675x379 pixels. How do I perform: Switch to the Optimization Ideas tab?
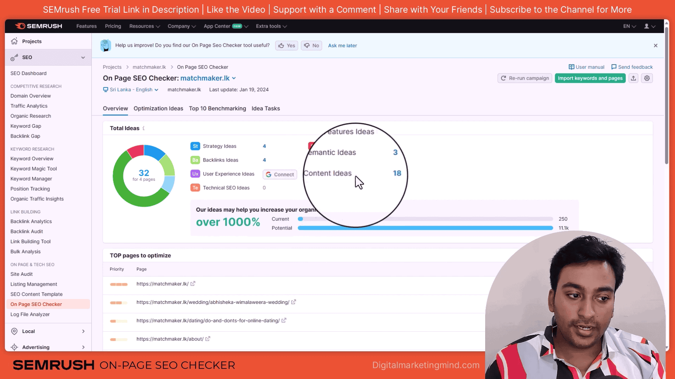[x=158, y=108]
